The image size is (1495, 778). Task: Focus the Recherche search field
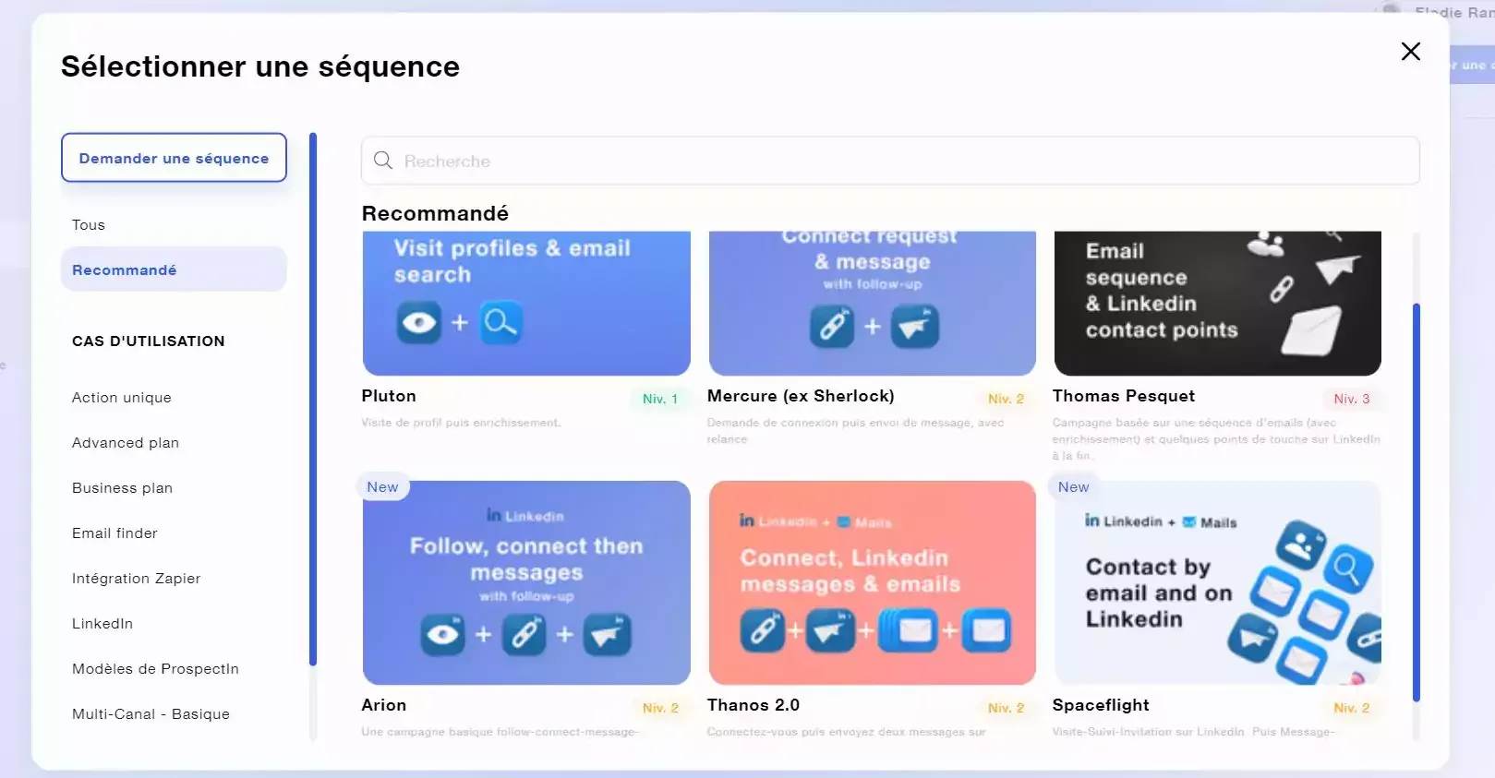[x=890, y=161]
